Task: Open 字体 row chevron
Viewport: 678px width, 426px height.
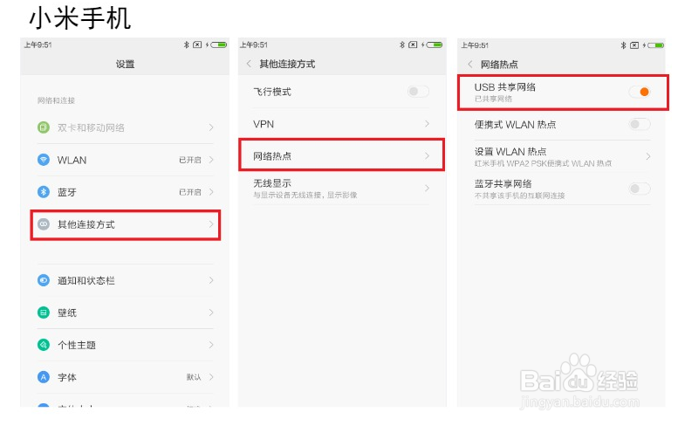Action: (x=211, y=377)
